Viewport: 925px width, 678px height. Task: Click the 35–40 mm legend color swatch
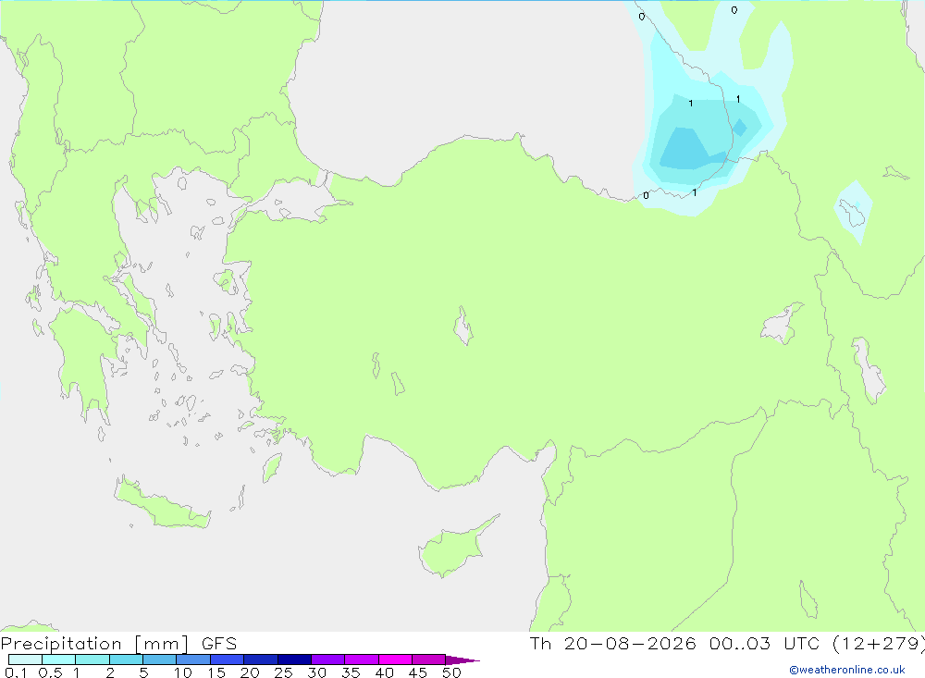[x=362, y=660]
